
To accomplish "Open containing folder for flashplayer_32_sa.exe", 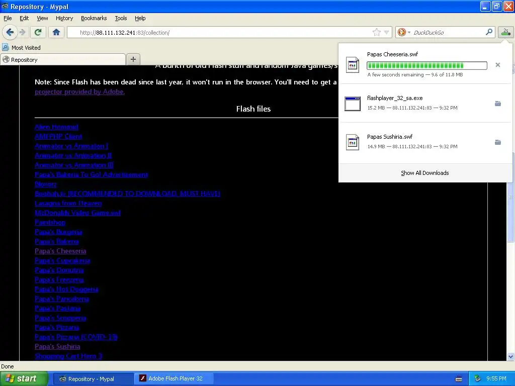I will [x=497, y=104].
